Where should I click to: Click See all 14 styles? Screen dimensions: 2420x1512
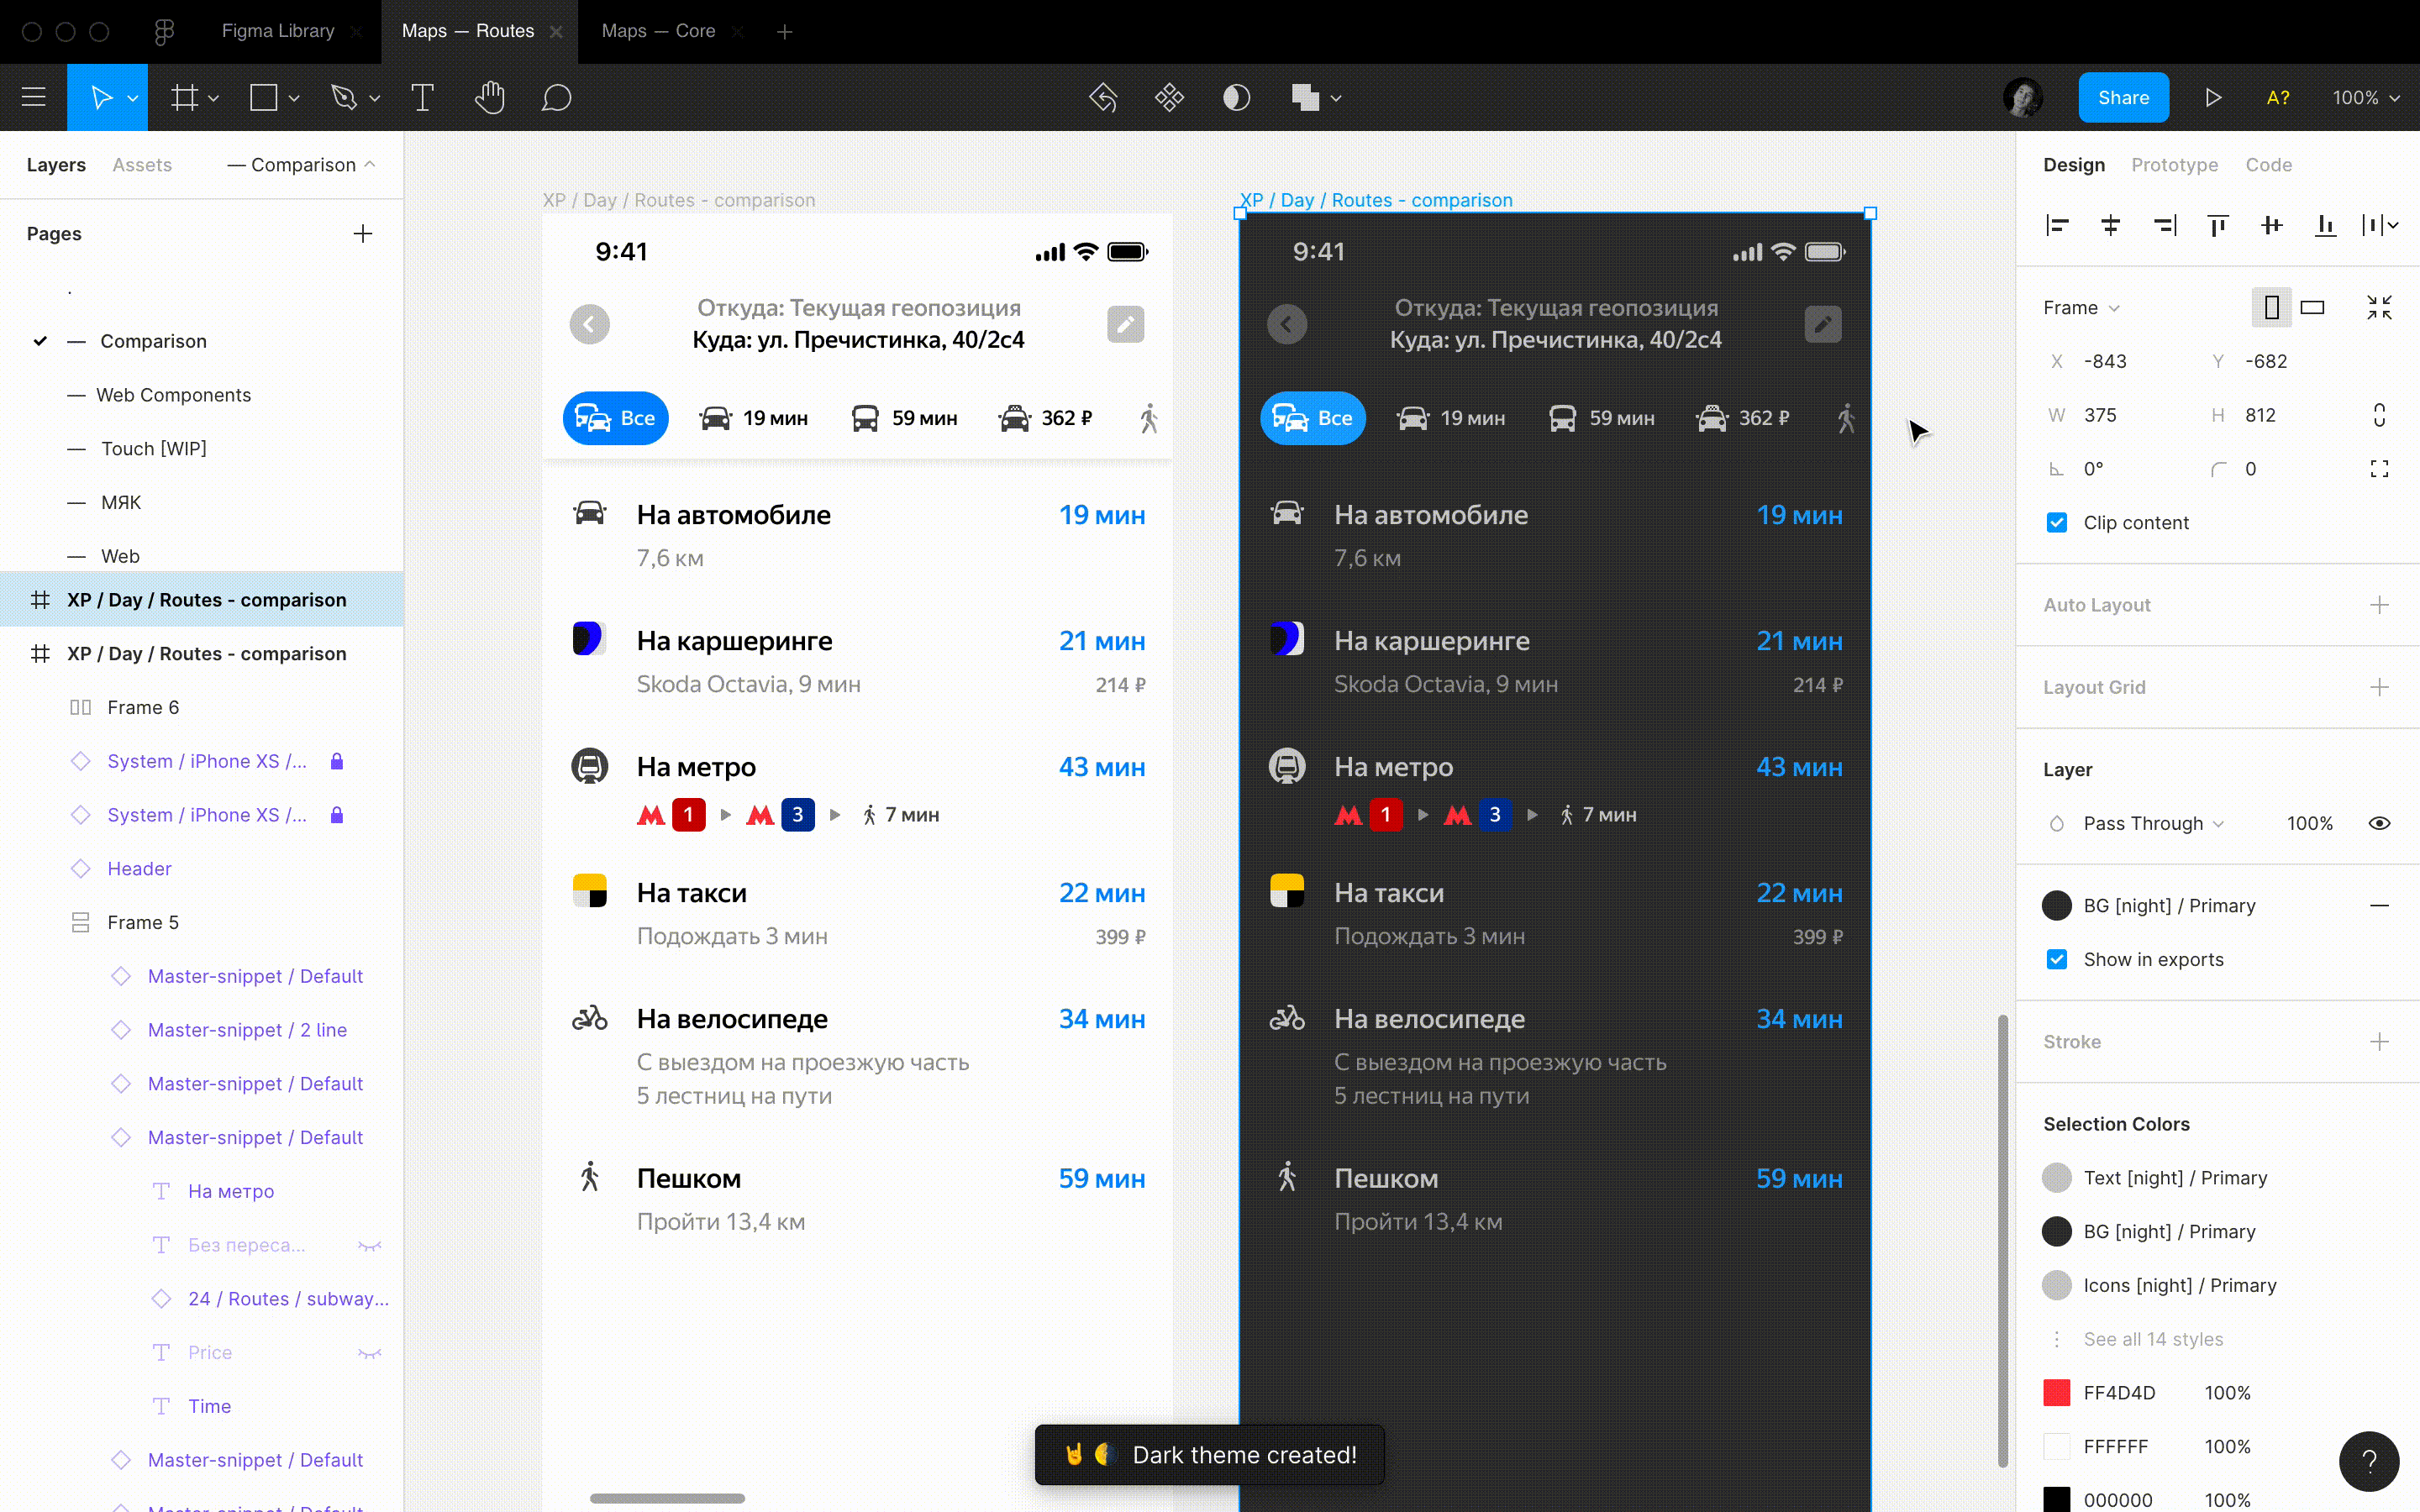pos(2152,1339)
